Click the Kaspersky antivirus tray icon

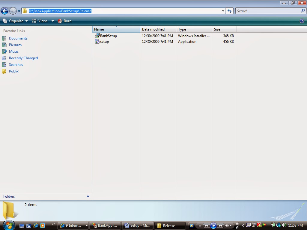tap(259, 225)
